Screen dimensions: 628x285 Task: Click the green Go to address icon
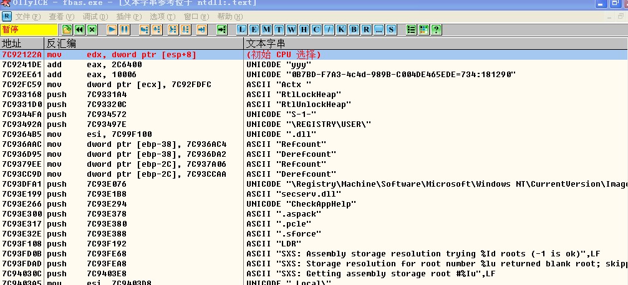221,30
